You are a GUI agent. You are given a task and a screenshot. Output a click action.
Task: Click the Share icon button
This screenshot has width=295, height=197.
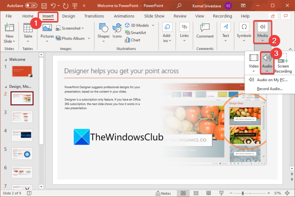point(273,16)
